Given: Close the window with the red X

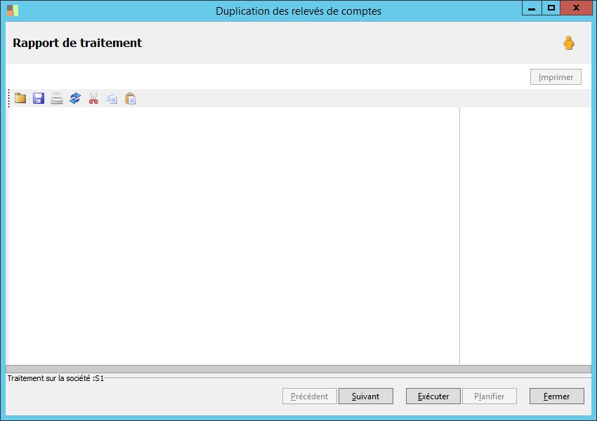Looking at the screenshot, I should point(576,8).
